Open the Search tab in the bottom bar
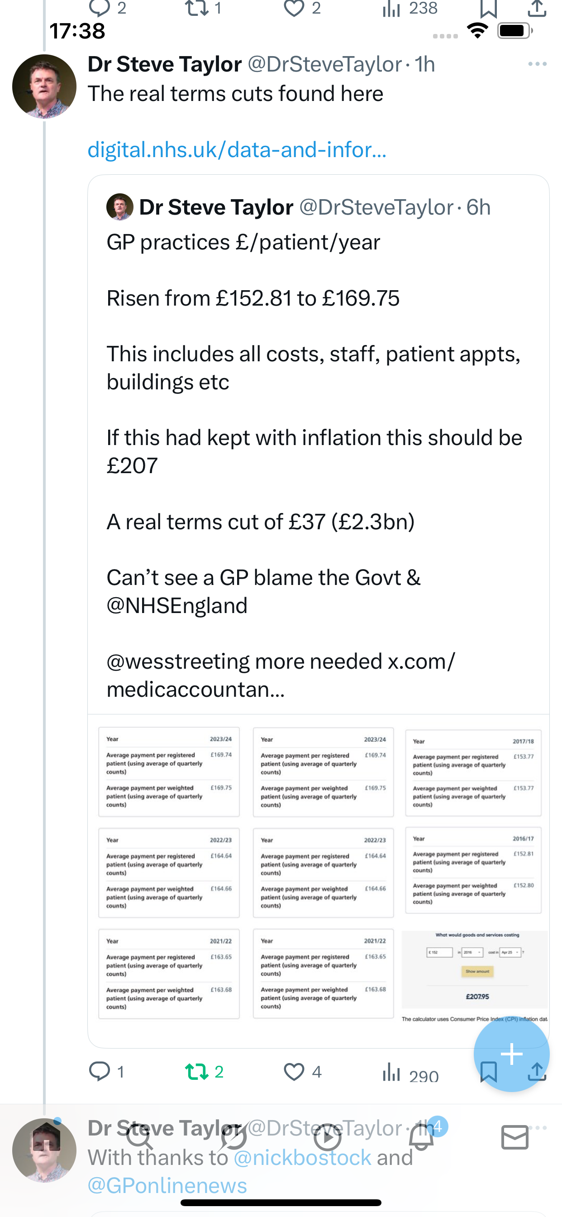562x1217 pixels. pos(139,1137)
